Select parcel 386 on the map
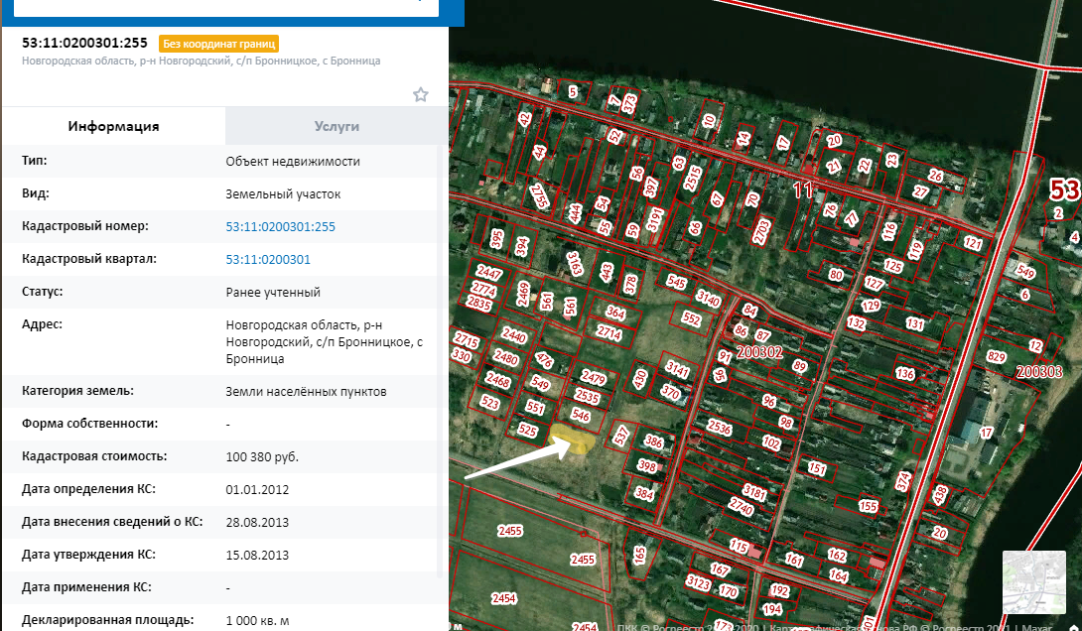This screenshot has height=631, width=1082. pos(653,442)
